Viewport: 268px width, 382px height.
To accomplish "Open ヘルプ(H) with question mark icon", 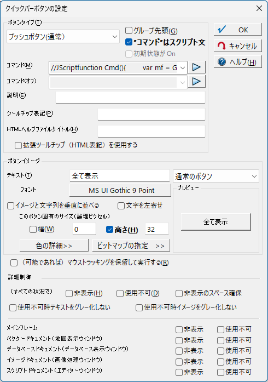I will point(237,62).
